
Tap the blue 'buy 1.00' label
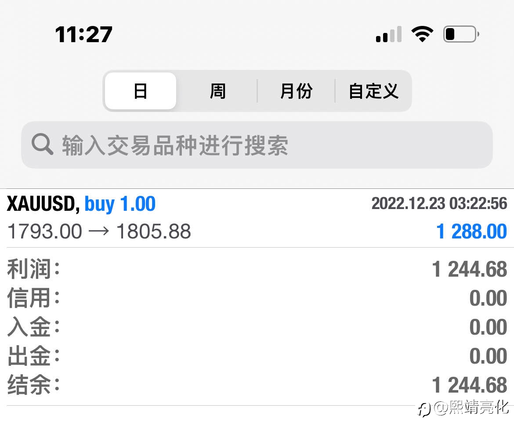tap(120, 204)
